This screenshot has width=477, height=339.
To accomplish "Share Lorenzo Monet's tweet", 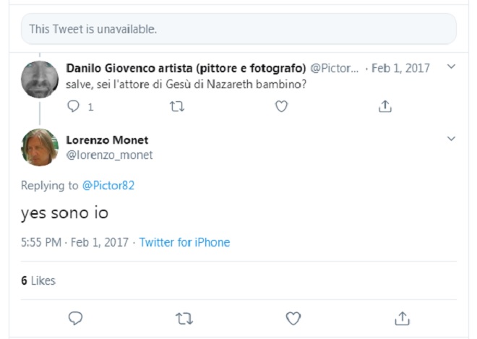I will (x=402, y=318).
